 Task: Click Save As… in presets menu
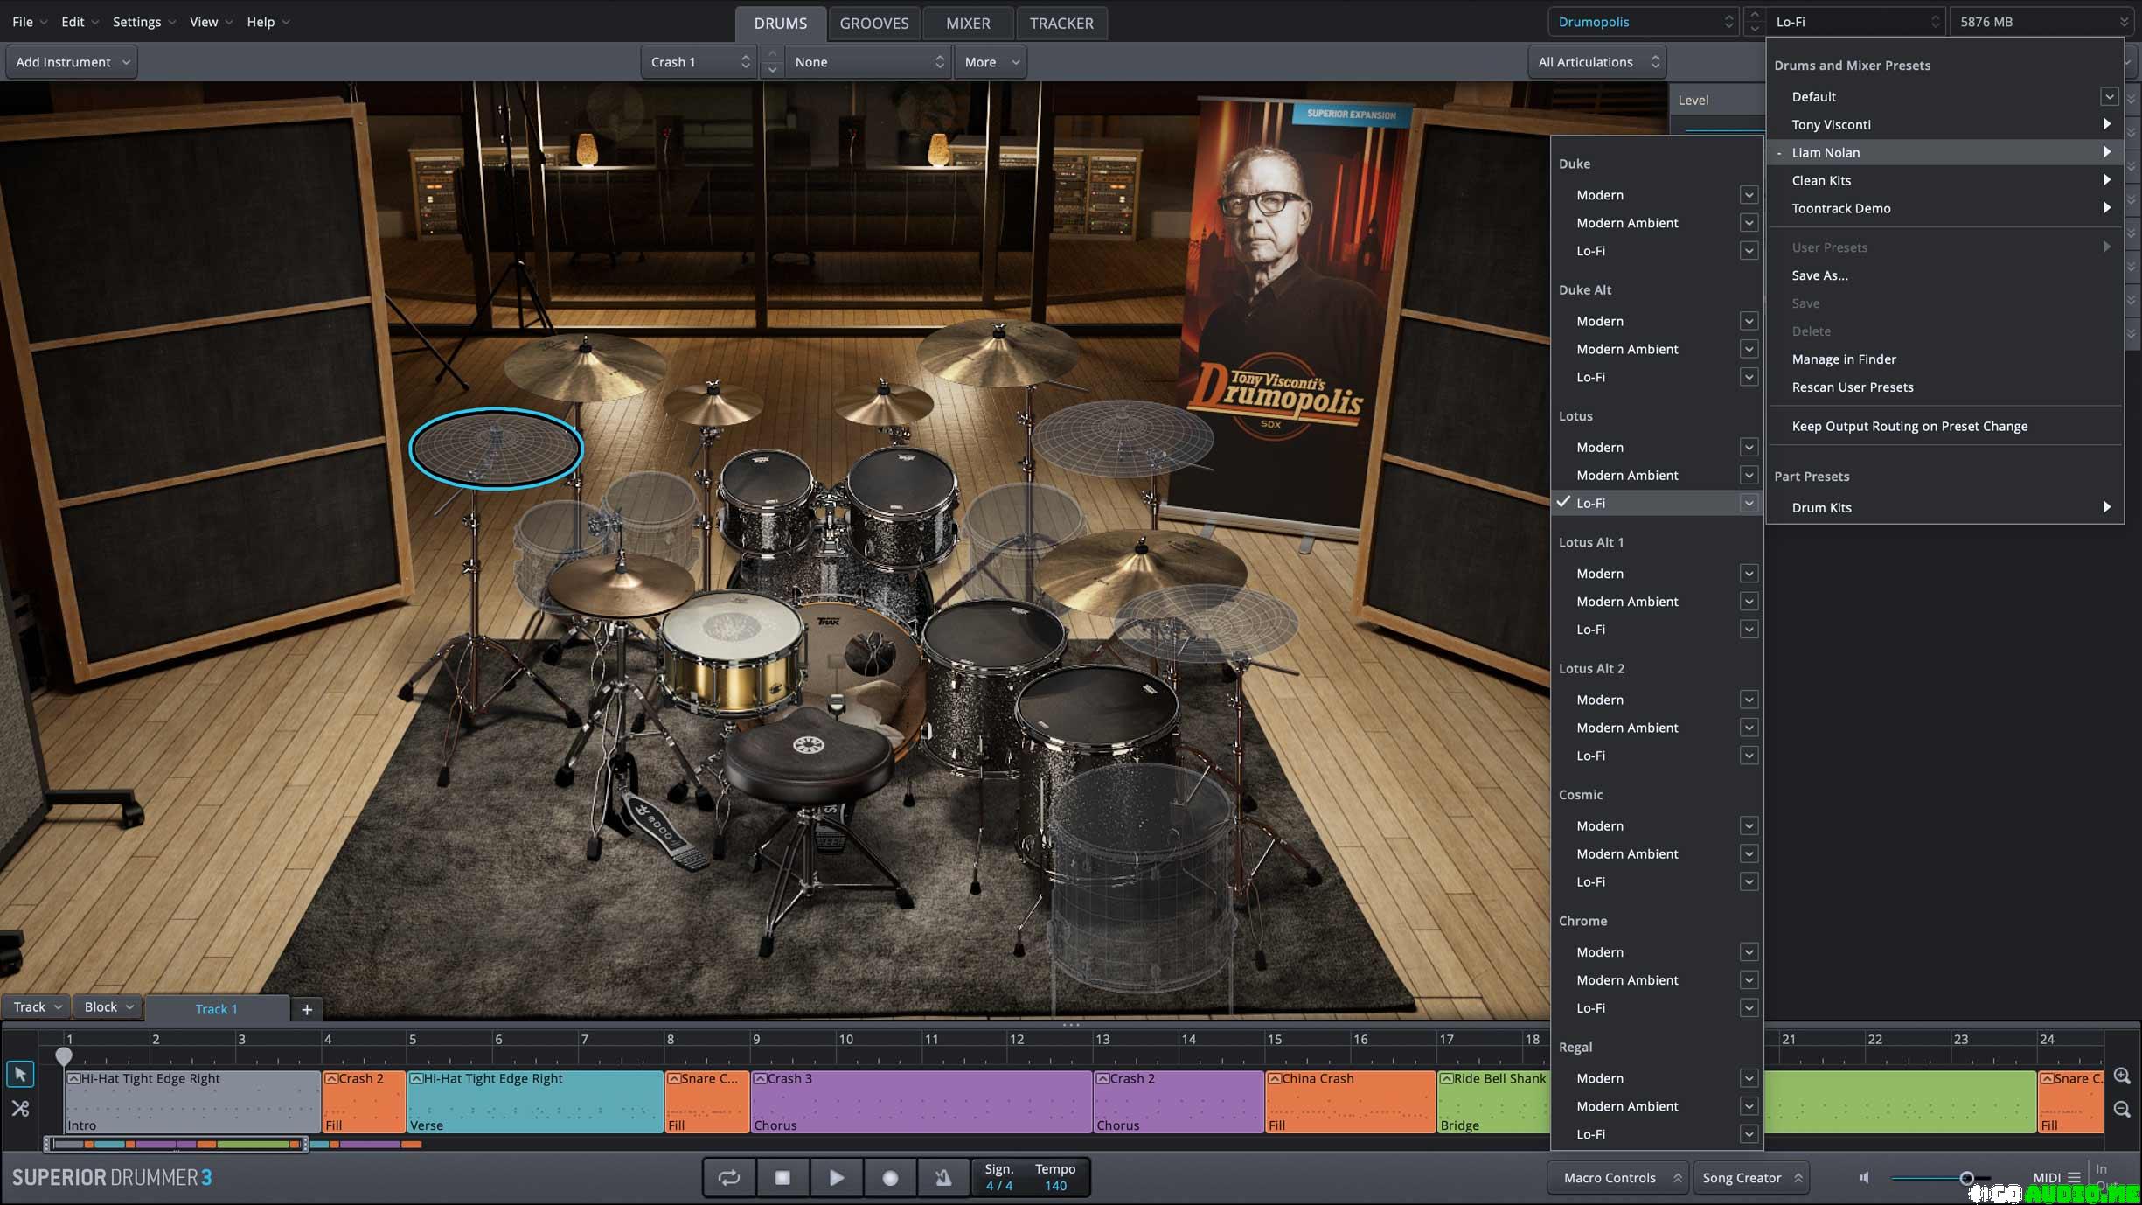point(1819,275)
